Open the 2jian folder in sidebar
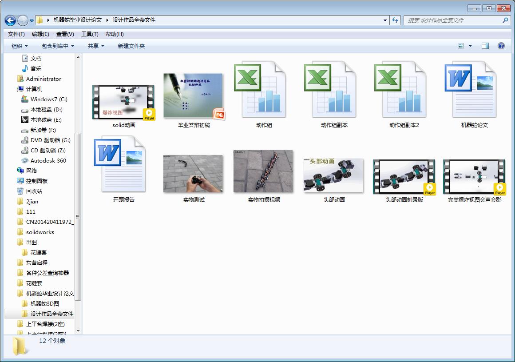Screen dimensions: 515x362 pos(32,201)
